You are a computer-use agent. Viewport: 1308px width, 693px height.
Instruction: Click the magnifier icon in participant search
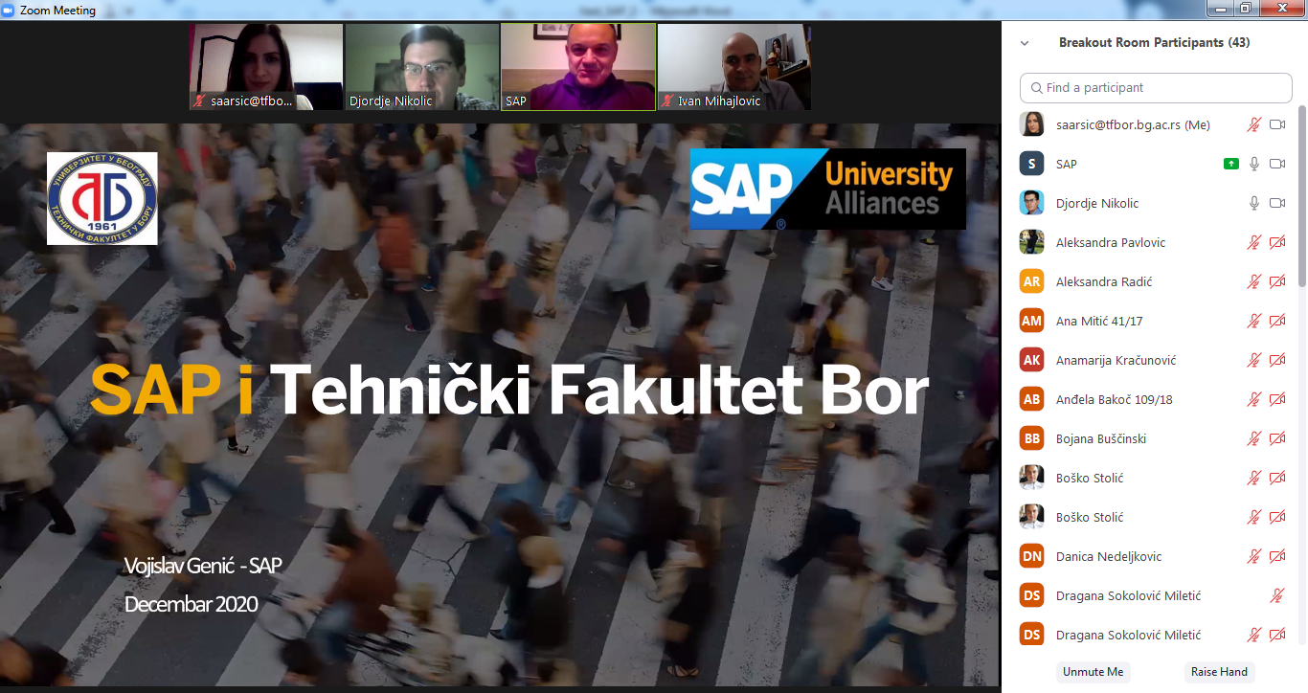[1036, 88]
